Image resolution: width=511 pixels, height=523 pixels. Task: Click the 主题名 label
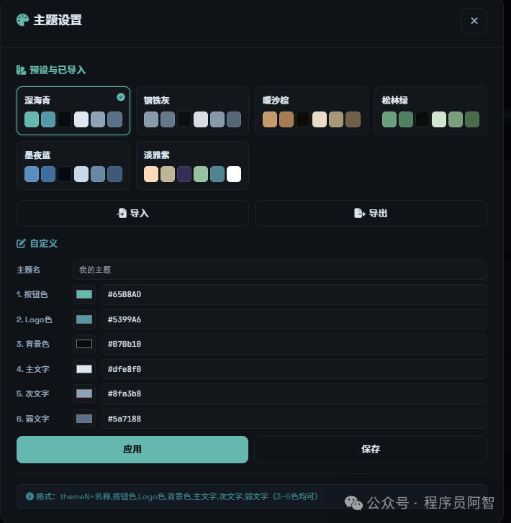point(28,270)
